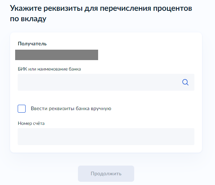Click the 'Ввести реквизиты банка вручную' label text
The width and height of the screenshot is (215, 185).
pos(71,108)
